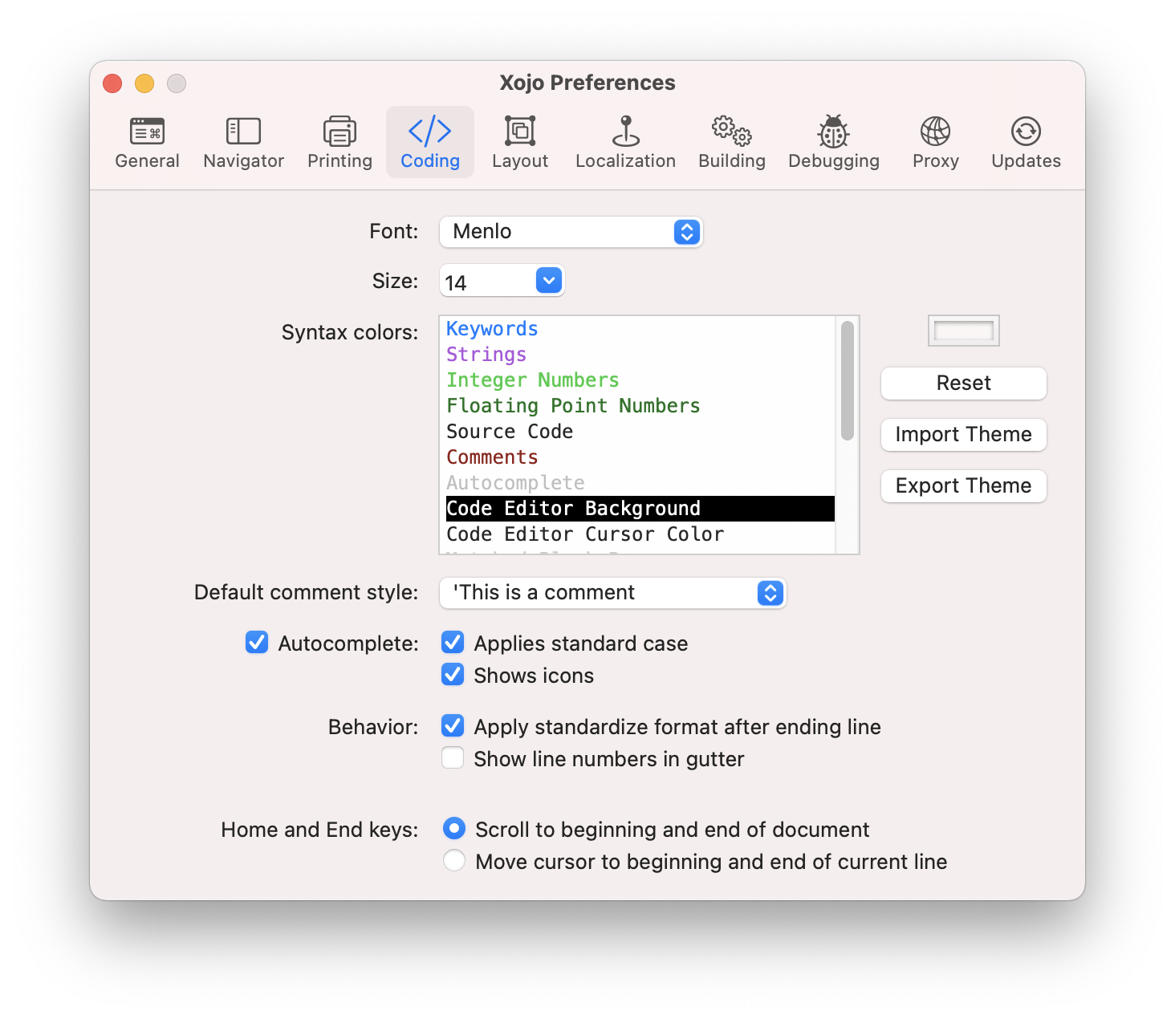Click inside the Size field showing 14
The width and height of the screenshot is (1175, 1019).
point(488,282)
